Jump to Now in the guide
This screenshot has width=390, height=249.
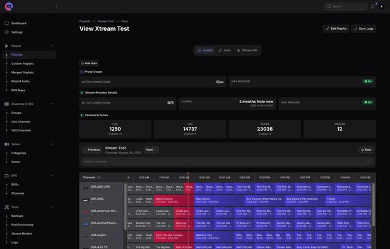click(366, 150)
